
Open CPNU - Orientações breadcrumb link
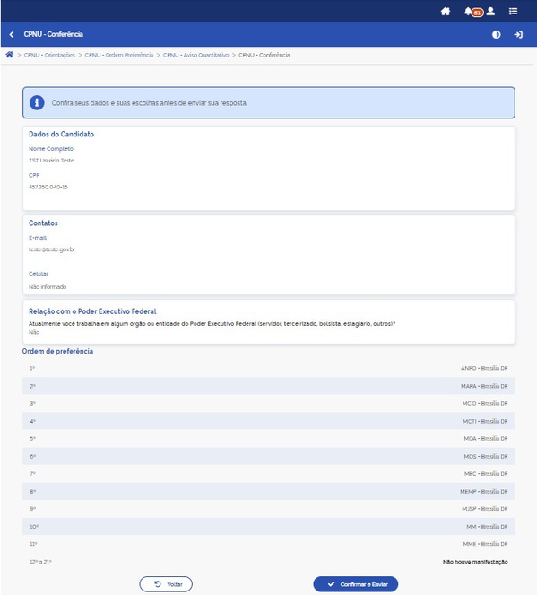tap(49, 55)
